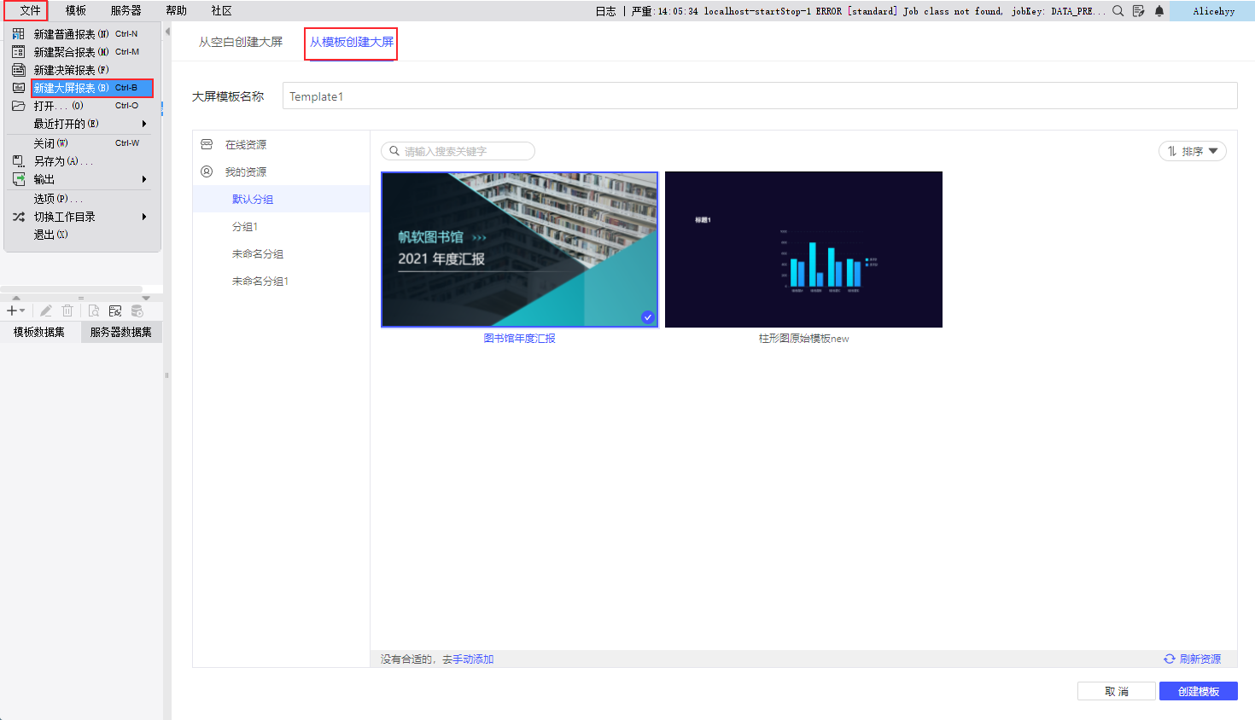The height and width of the screenshot is (720, 1255).
Task: Select the 柱形图原始模板new template thumbnail
Action: point(803,249)
